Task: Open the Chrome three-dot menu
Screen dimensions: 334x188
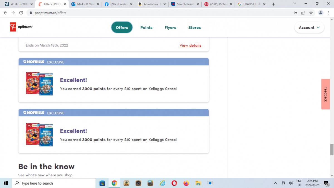Action: (x=328, y=13)
